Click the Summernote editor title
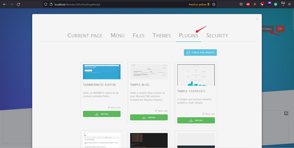Screen dimensions: 294x148 pos(100,85)
